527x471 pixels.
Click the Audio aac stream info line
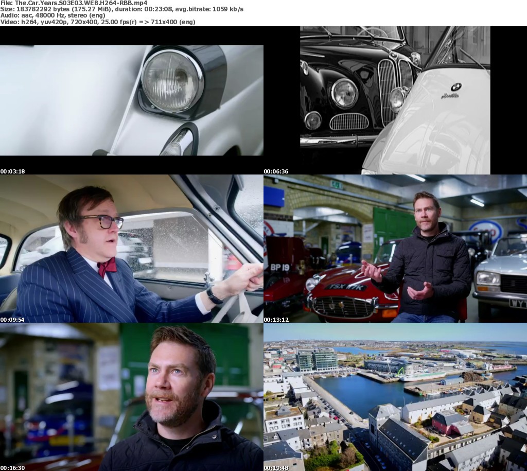(x=52, y=15)
